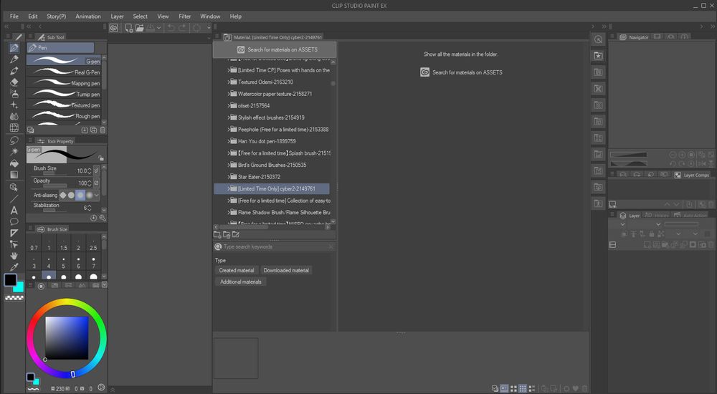Expand the Han You dot pen-1899759 folder
717x394 pixels.
[228, 141]
